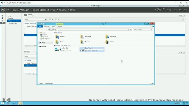Open File Explorer from the taskbar

[x=20, y=103]
